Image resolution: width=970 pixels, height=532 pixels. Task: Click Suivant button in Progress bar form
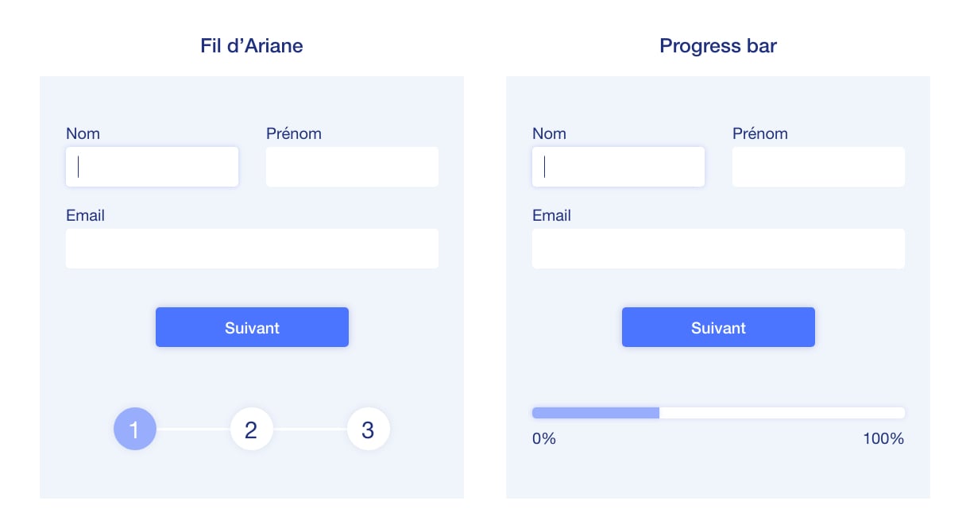(x=718, y=327)
